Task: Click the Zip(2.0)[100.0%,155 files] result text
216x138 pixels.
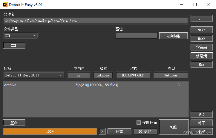Action: pyautogui.click(x=97, y=85)
